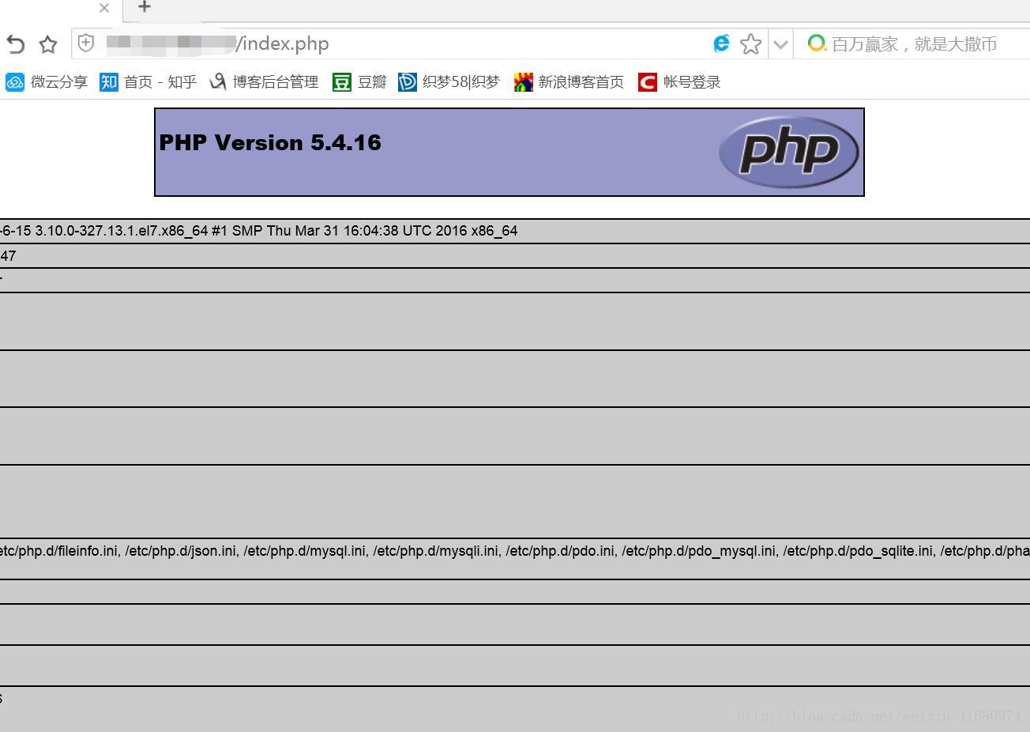Click the undo/back arrow icon
This screenshot has height=732, width=1030.
[15, 44]
